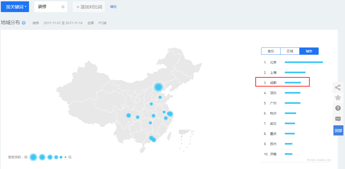
Task: Click the index bar for 北京
Action: tap(304, 62)
